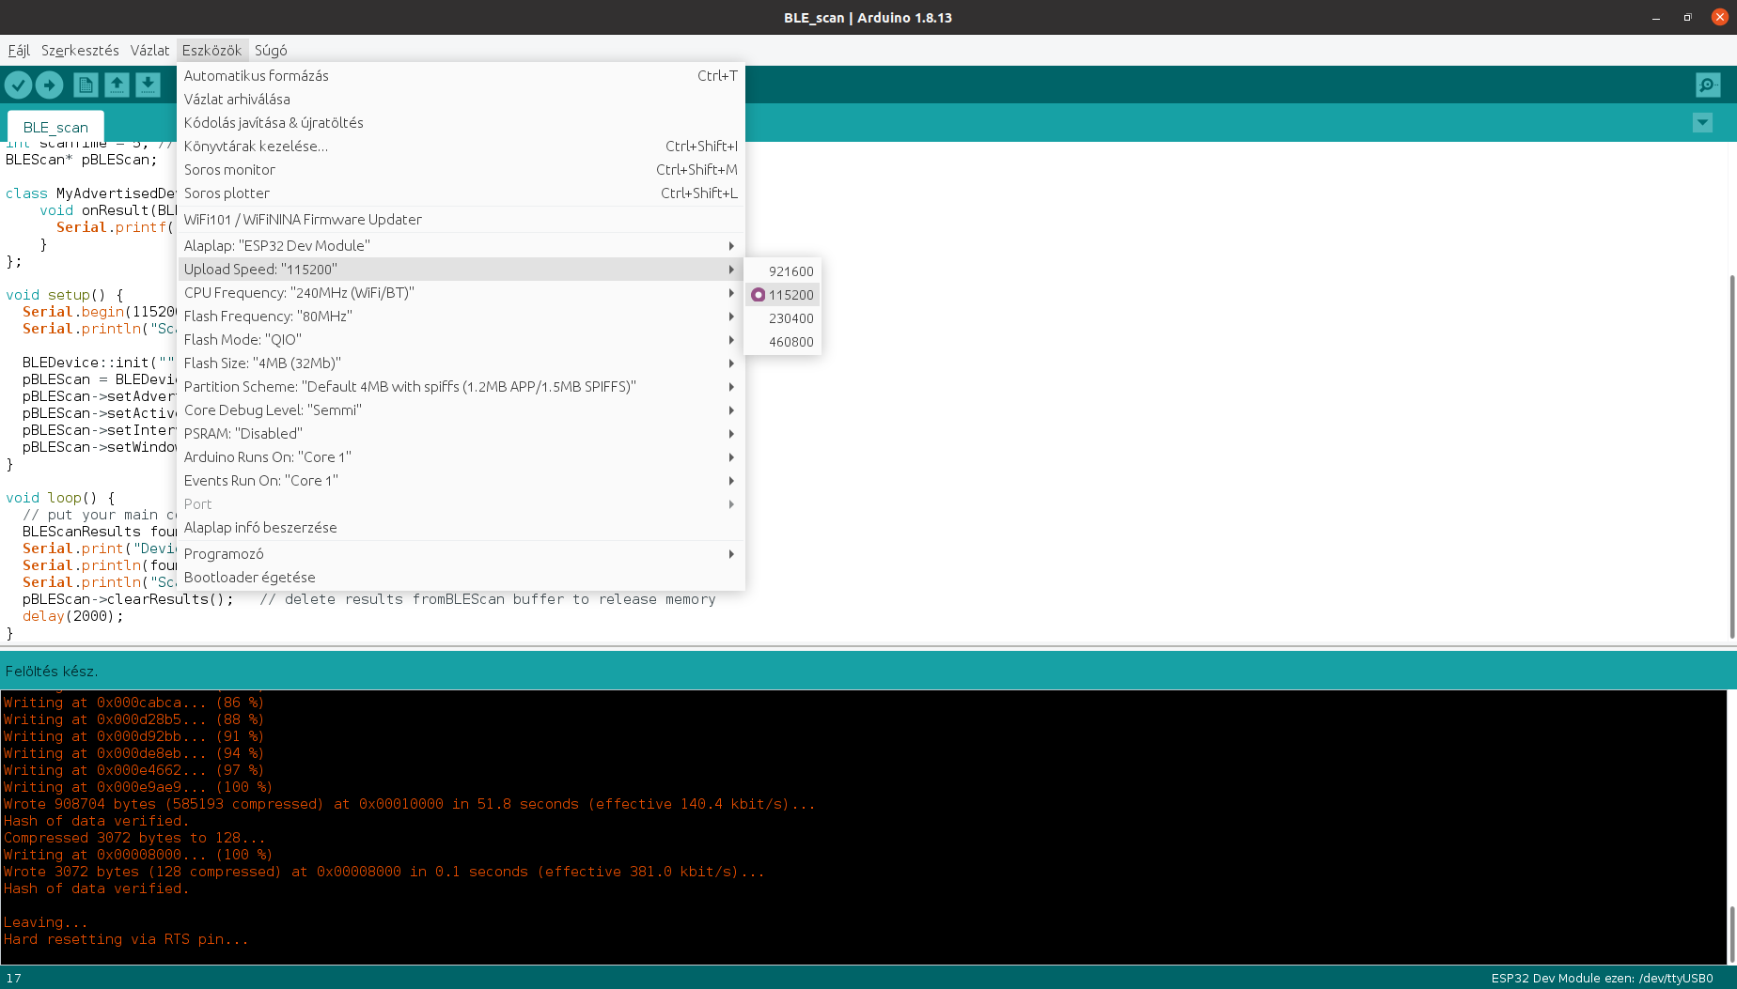Expand the Core Debug Level submenu

coord(461,410)
